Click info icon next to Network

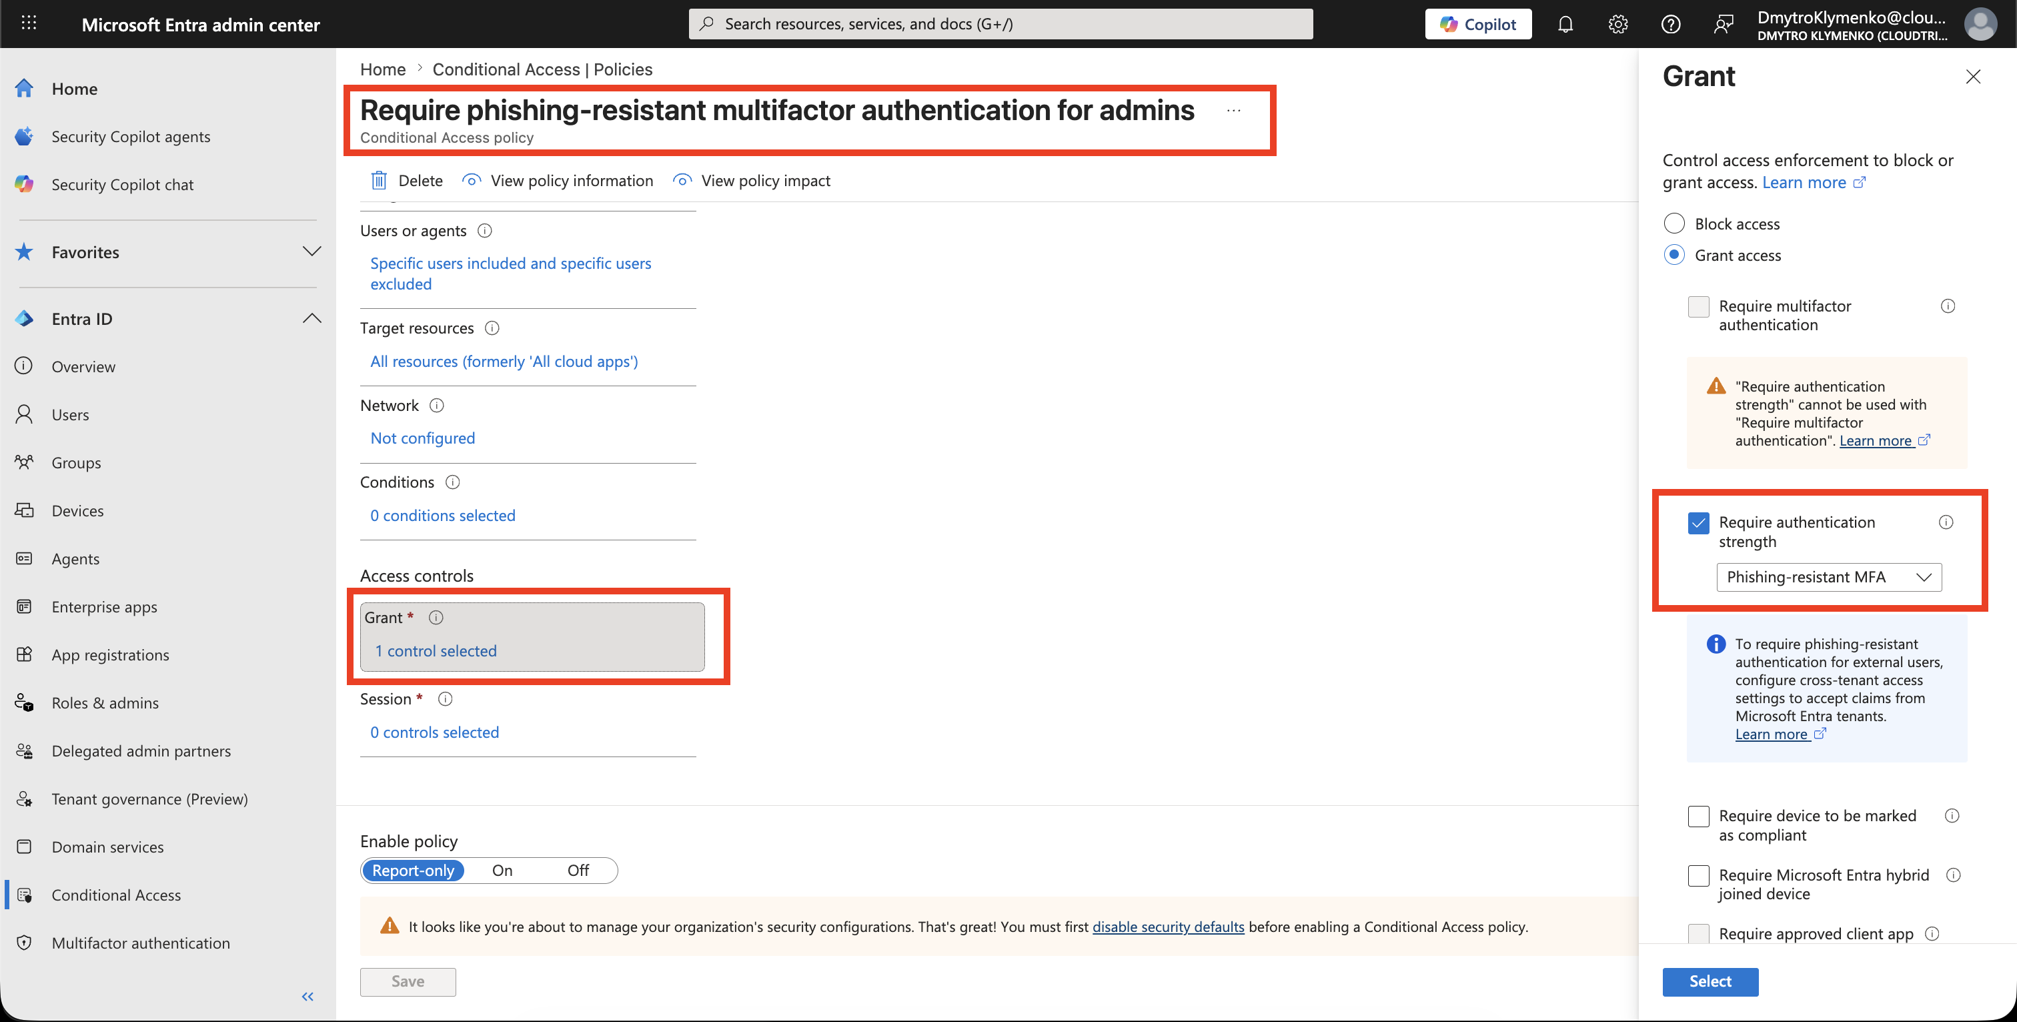[x=437, y=405]
